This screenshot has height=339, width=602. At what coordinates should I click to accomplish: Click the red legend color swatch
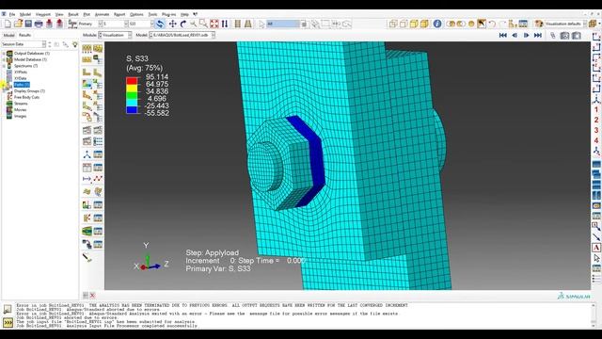[x=132, y=81]
